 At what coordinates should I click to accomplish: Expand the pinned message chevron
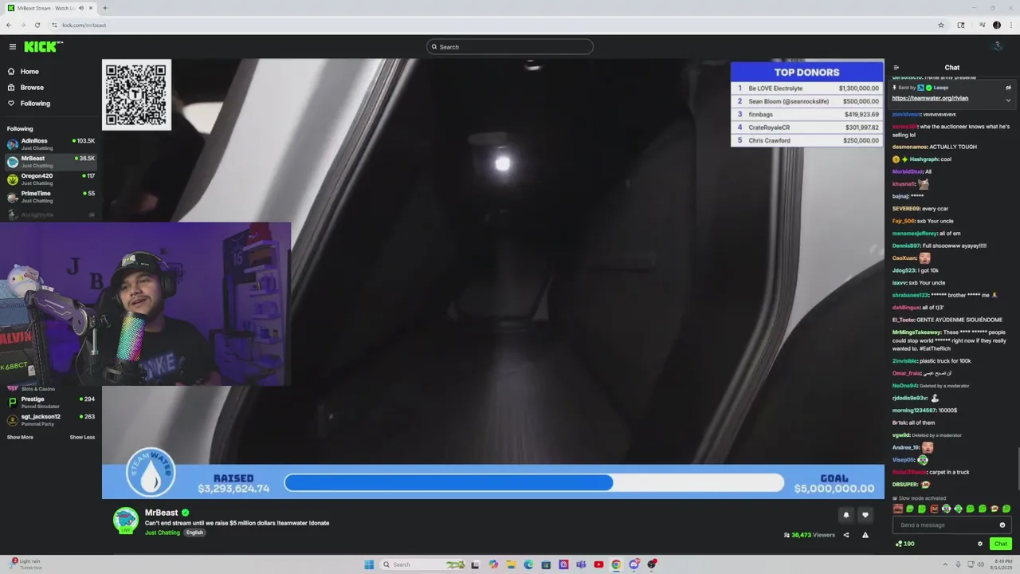[1008, 100]
